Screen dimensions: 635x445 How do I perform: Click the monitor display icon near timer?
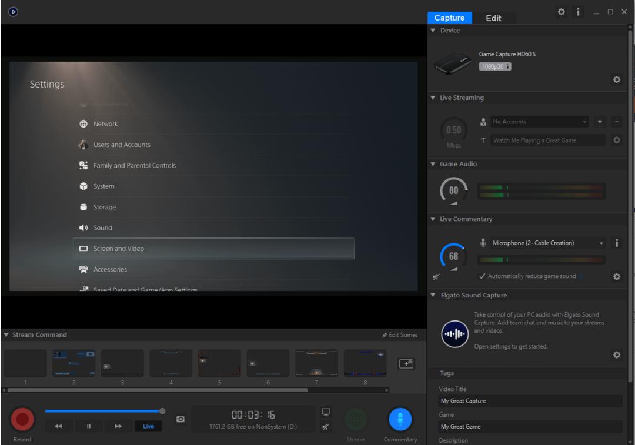(326, 412)
